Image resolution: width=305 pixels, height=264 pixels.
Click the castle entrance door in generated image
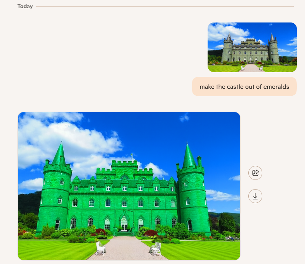click(x=124, y=223)
